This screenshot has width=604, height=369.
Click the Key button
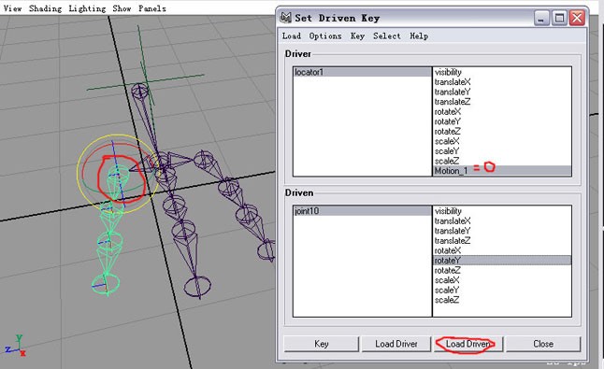pos(322,344)
